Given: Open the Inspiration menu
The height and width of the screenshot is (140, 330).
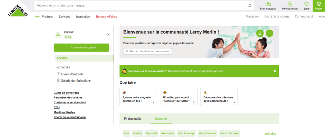Looking at the screenshot, I should point(83,17).
